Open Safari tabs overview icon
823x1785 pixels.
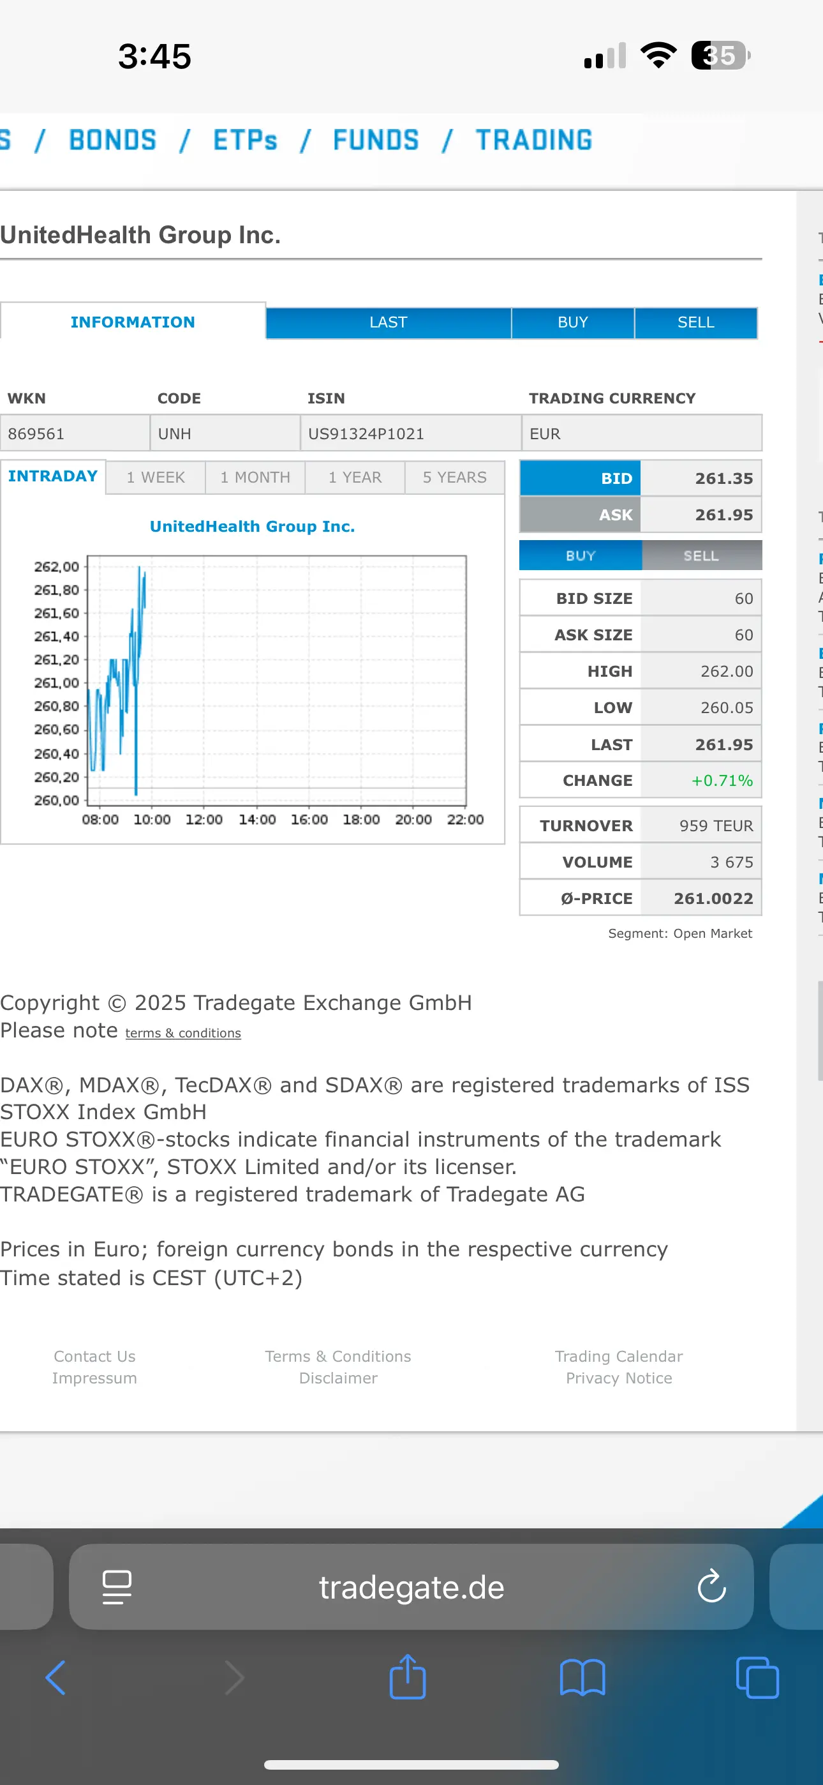tap(757, 1678)
